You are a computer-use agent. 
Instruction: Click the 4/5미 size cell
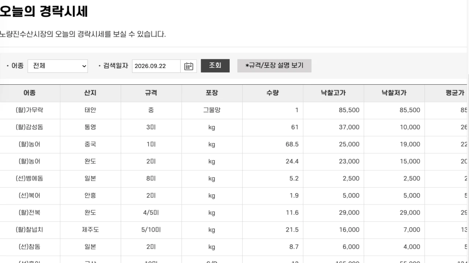[x=151, y=213]
